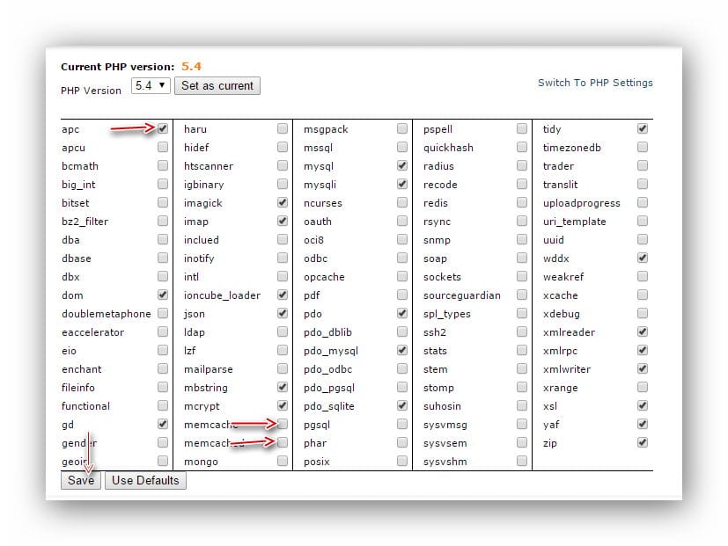Enable the xcache checkbox
The width and height of the screenshot is (728, 546).
(x=643, y=295)
